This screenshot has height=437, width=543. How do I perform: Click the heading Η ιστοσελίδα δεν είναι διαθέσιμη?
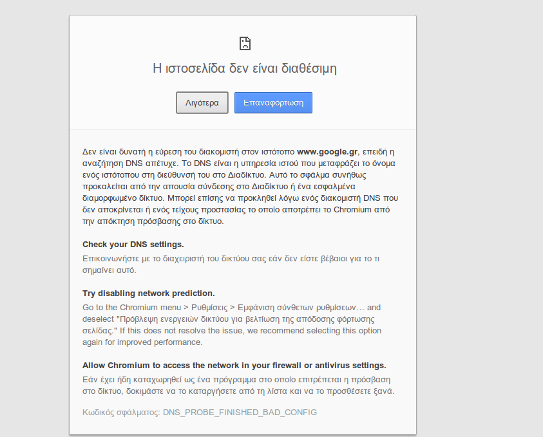244,68
